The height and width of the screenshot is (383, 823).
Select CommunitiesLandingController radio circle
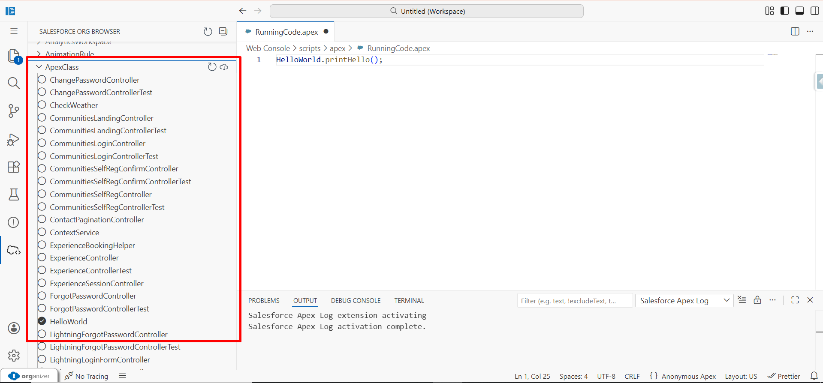(42, 118)
